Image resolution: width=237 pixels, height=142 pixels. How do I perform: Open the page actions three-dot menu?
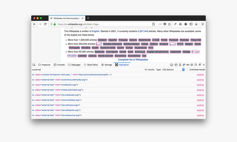[160, 24]
